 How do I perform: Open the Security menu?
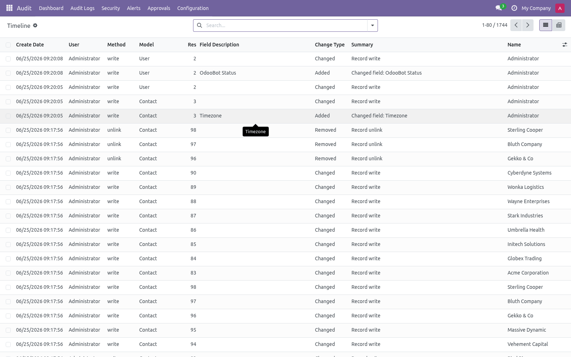pos(111,8)
